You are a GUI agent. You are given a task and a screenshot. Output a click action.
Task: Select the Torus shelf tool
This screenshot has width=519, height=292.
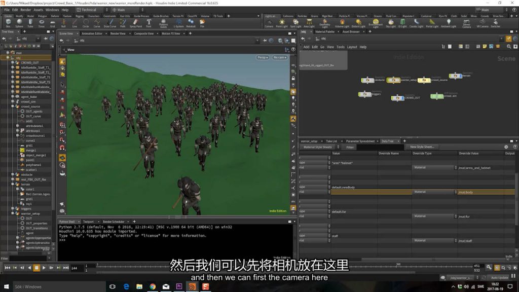click(42, 23)
